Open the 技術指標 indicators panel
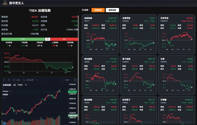 tap(28, 80)
